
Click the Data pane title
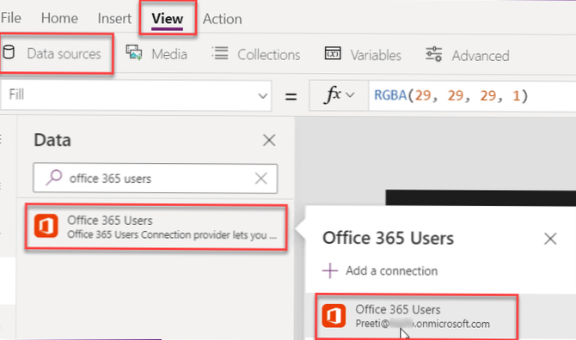pyautogui.click(x=52, y=140)
